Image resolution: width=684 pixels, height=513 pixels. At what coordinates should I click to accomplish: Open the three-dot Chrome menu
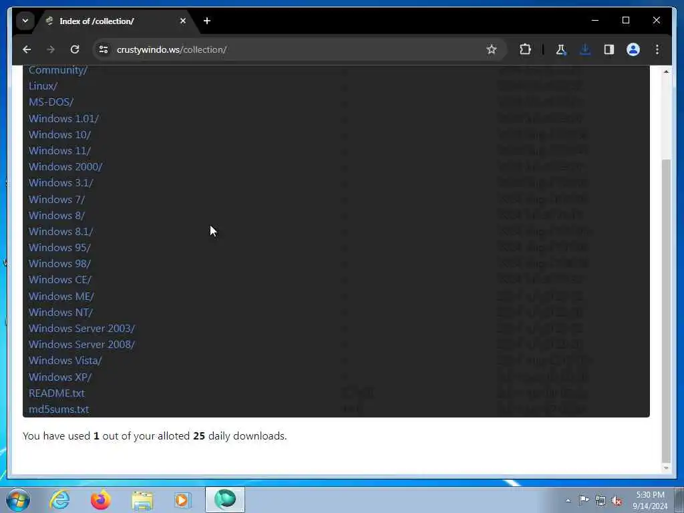tap(657, 49)
